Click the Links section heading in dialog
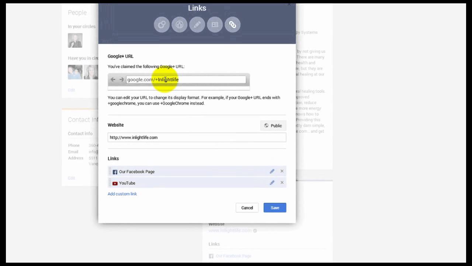 (113, 158)
